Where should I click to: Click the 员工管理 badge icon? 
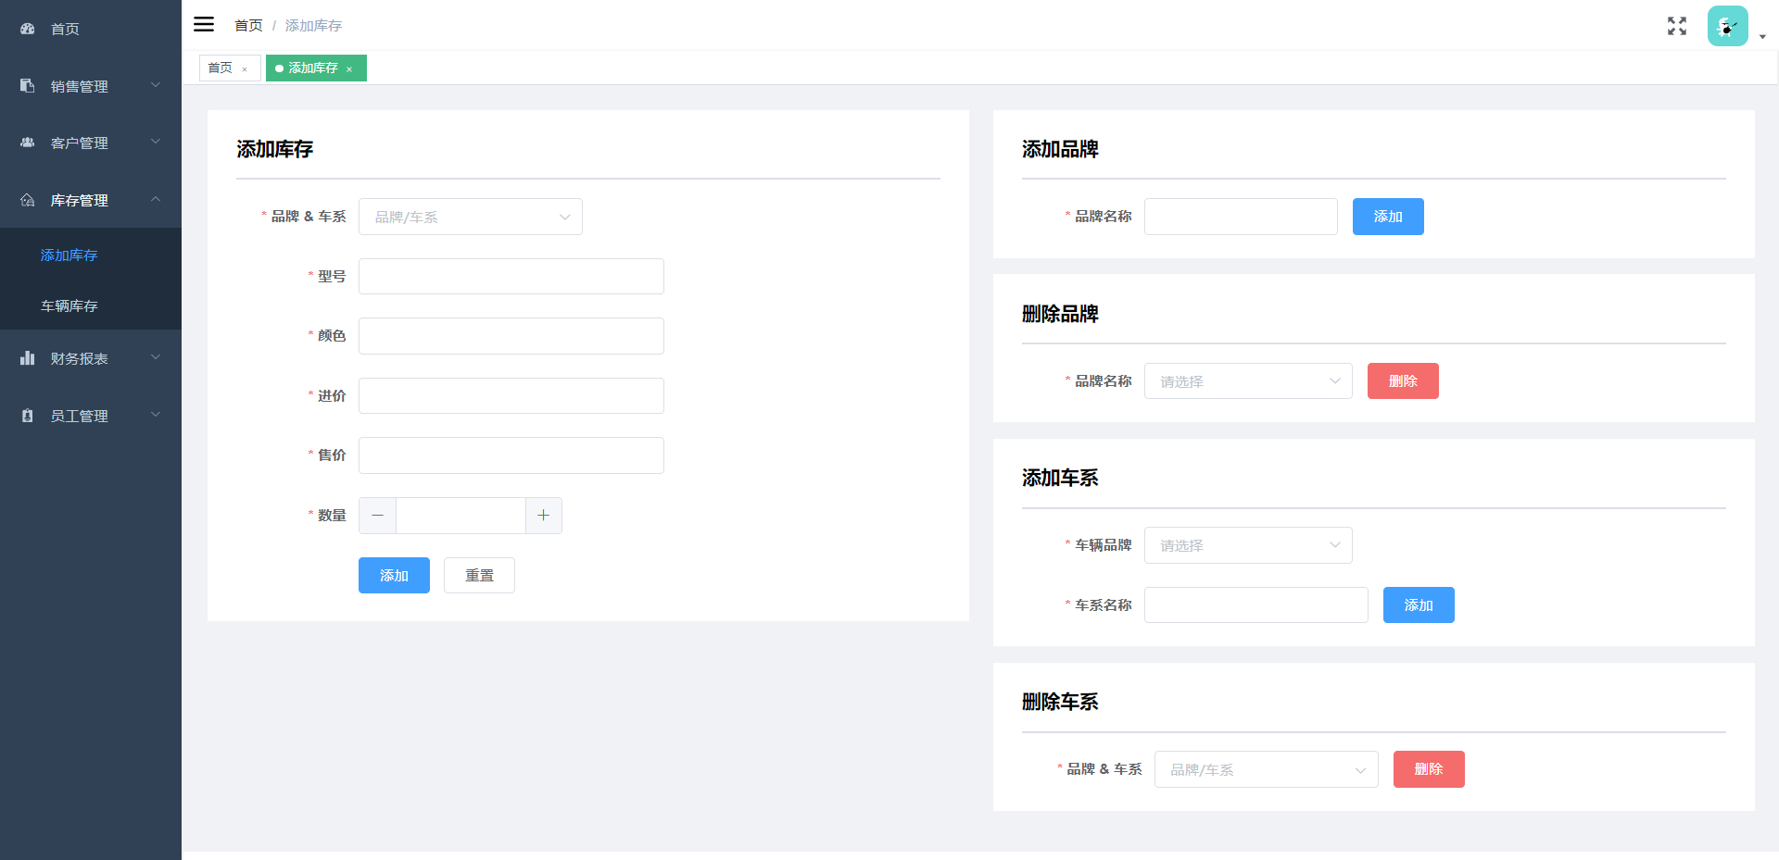coord(28,416)
